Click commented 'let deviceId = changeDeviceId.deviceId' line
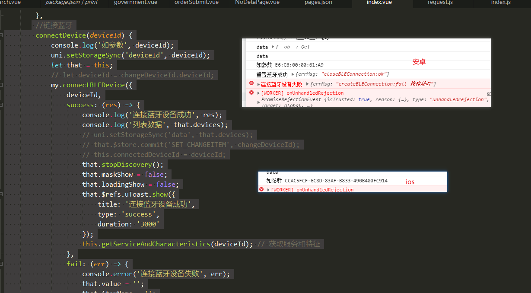Viewport: 531px width, 293px height. click(133, 75)
